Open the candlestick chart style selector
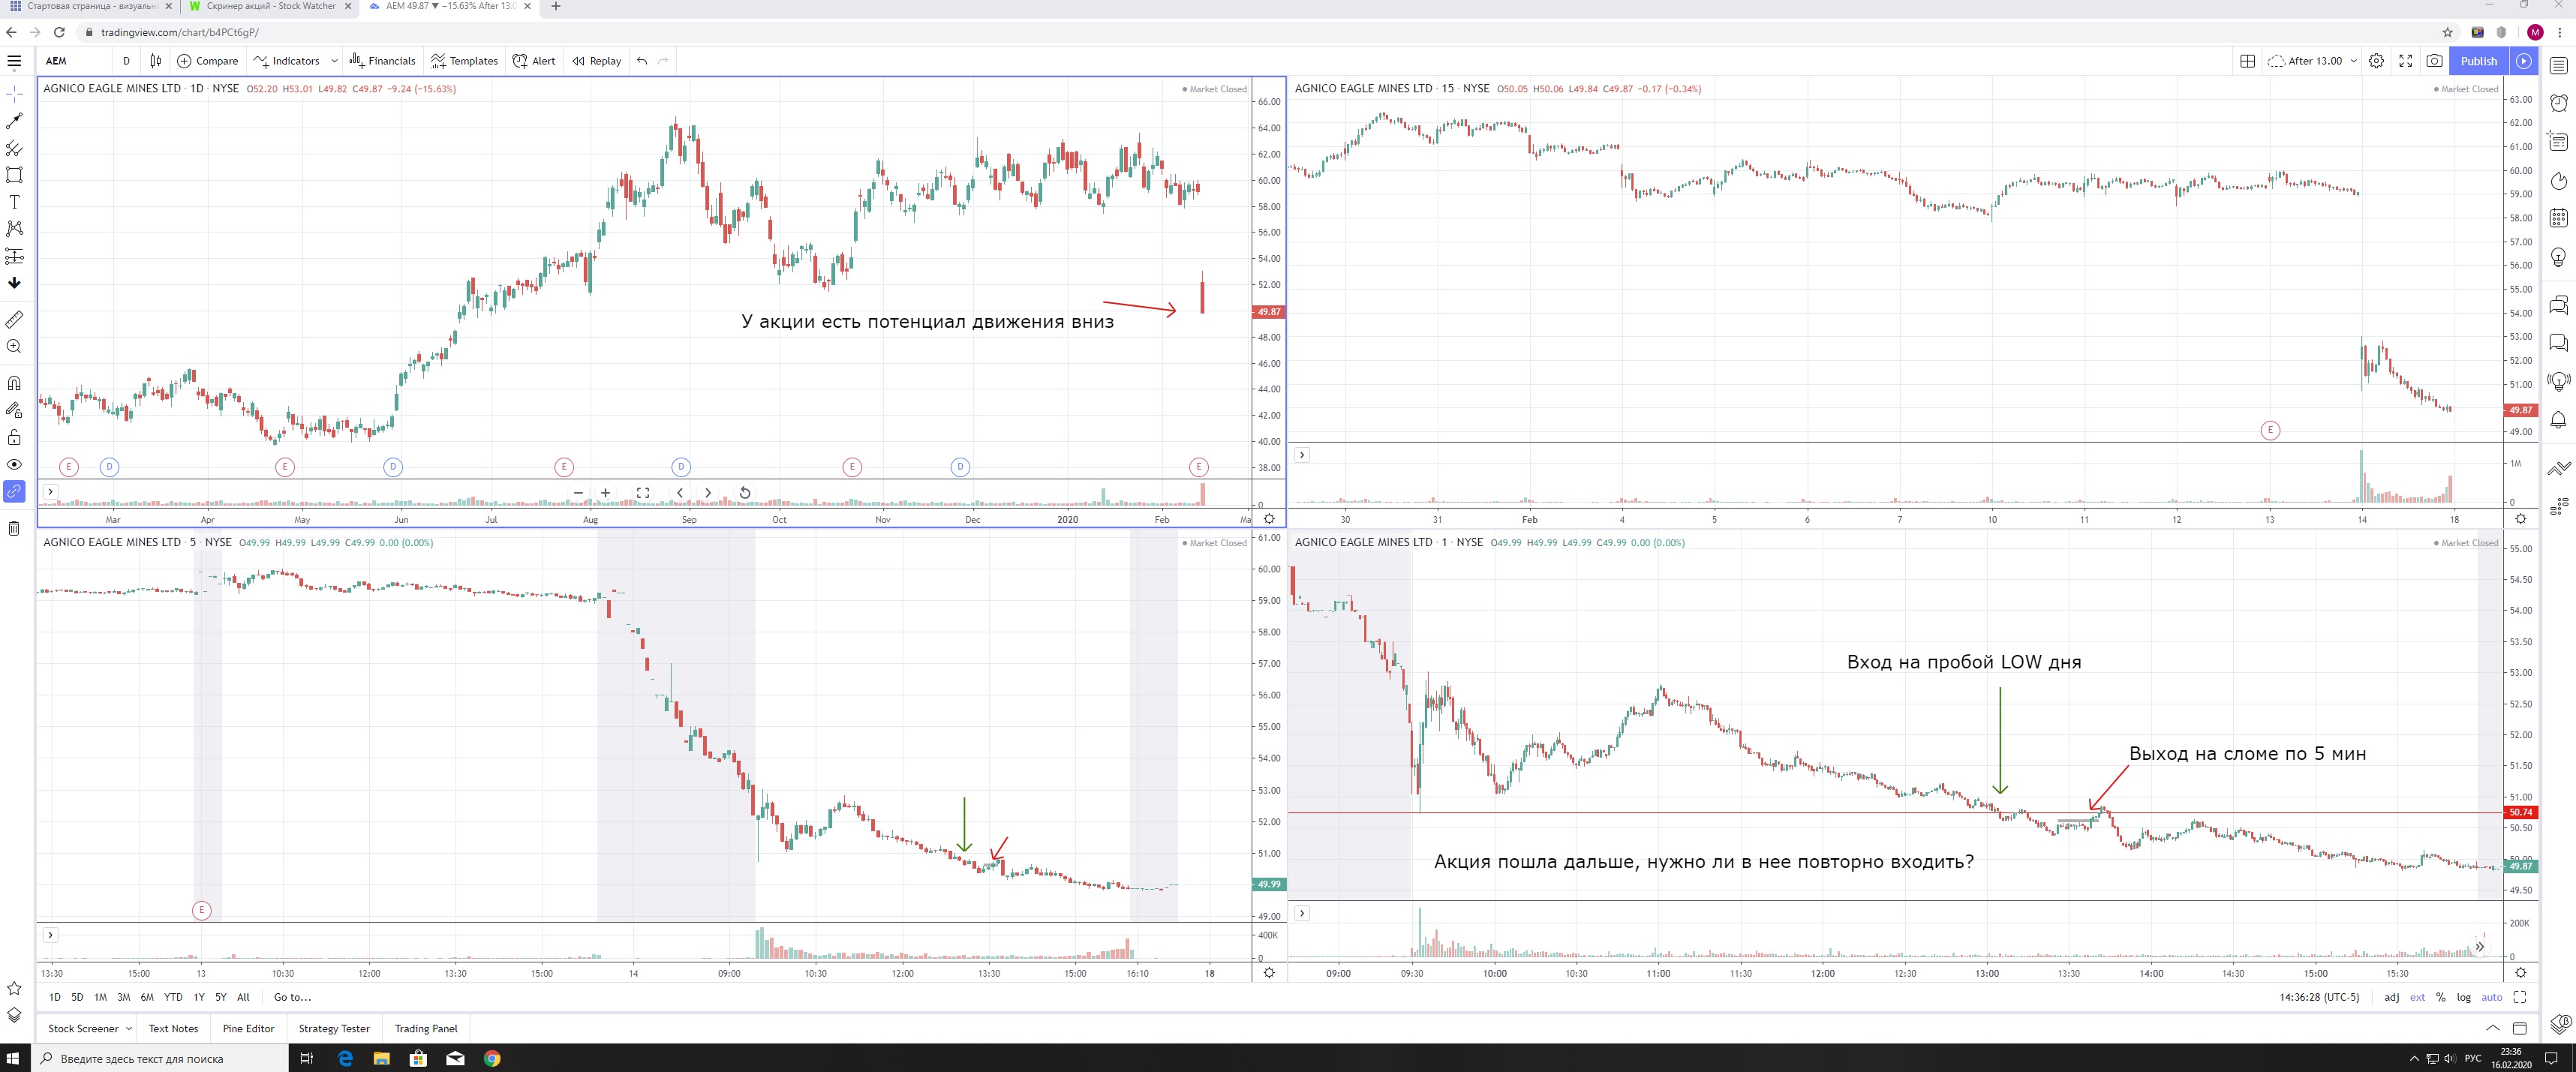 (155, 61)
